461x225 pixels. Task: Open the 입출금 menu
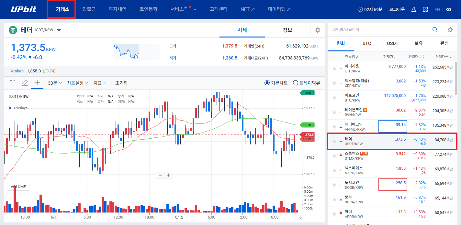89,9
